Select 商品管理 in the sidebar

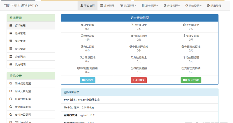pyautogui.click(x=31, y=41)
